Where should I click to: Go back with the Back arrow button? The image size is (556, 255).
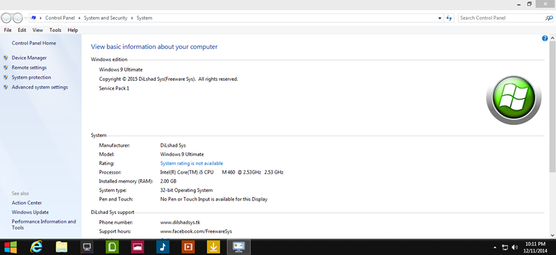point(6,18)
